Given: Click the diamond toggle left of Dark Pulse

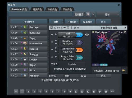Looking at the screenshot, I should click(52, 42).
